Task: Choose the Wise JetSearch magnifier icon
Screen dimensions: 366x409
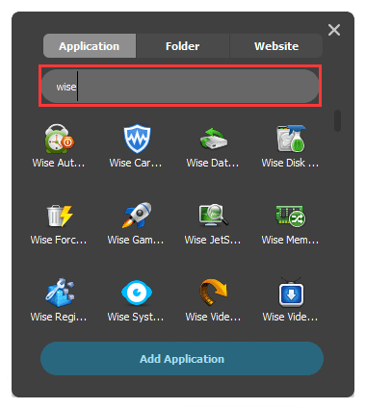Action: pos(214,216)
